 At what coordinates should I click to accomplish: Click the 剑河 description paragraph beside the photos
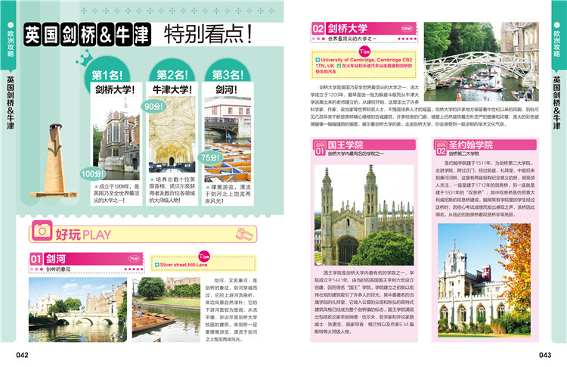[231, 309]
